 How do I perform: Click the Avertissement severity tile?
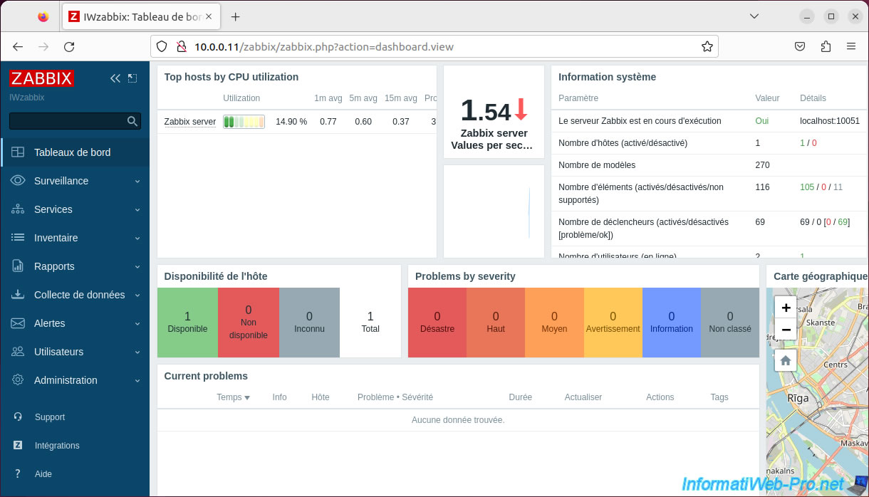point(613,323)
